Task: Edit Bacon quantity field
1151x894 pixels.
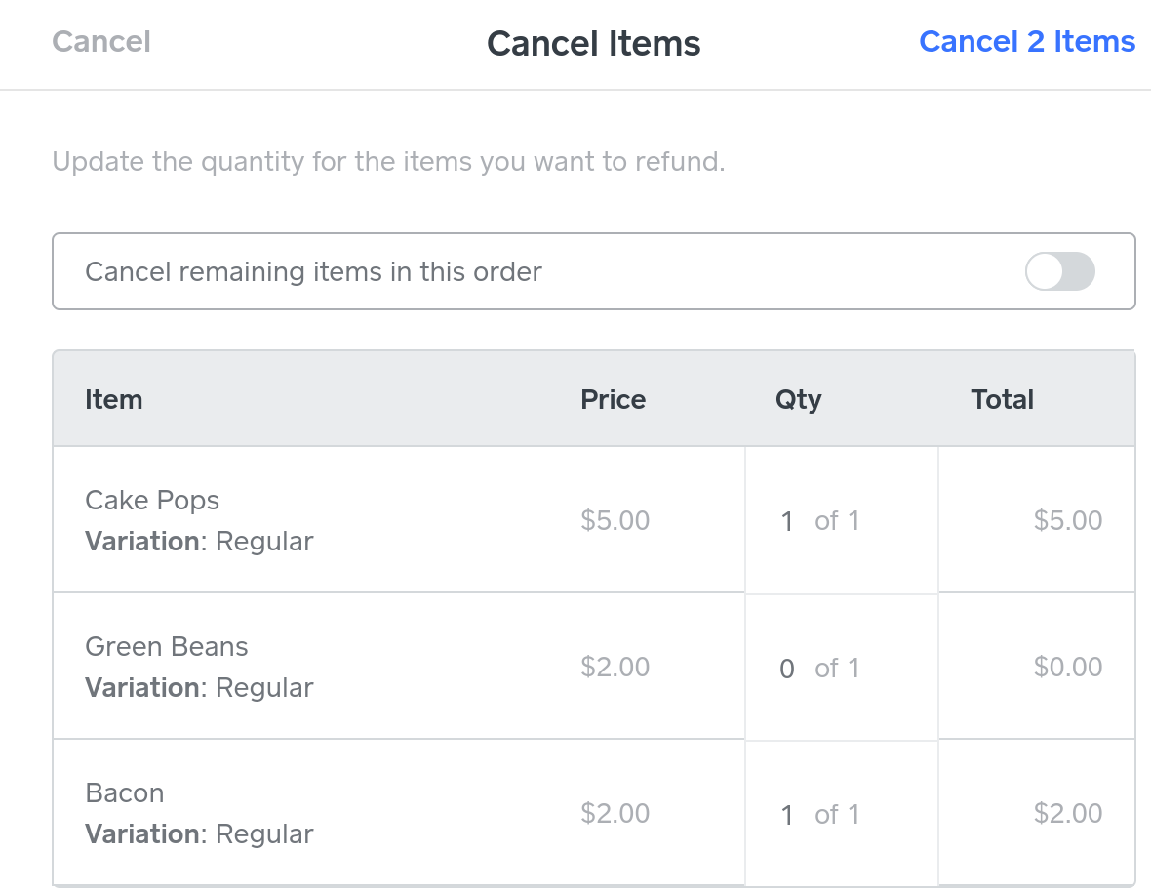Action: [x=788, y=815]
